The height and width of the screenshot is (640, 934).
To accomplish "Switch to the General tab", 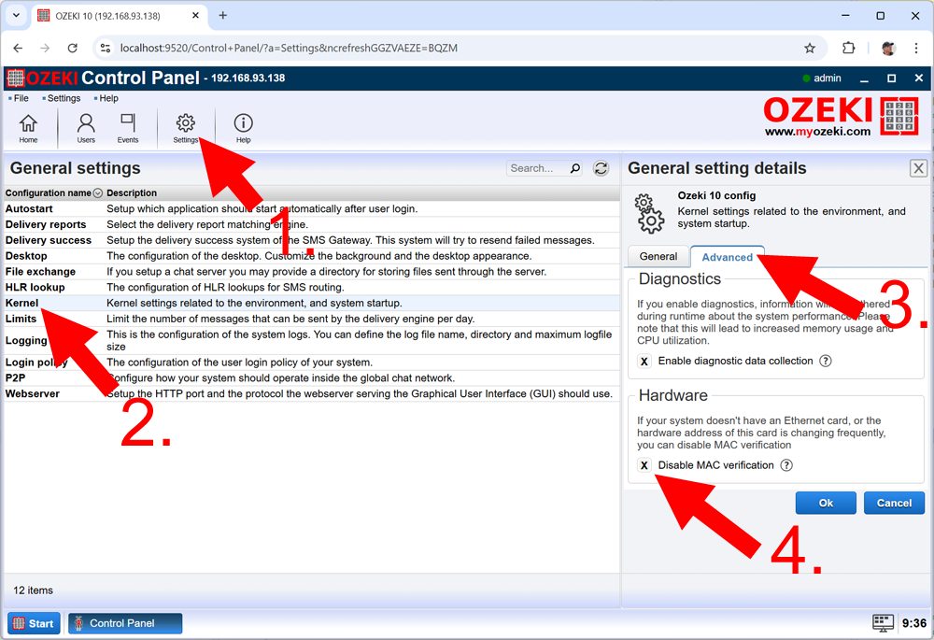I will click(x=658, y=257).
